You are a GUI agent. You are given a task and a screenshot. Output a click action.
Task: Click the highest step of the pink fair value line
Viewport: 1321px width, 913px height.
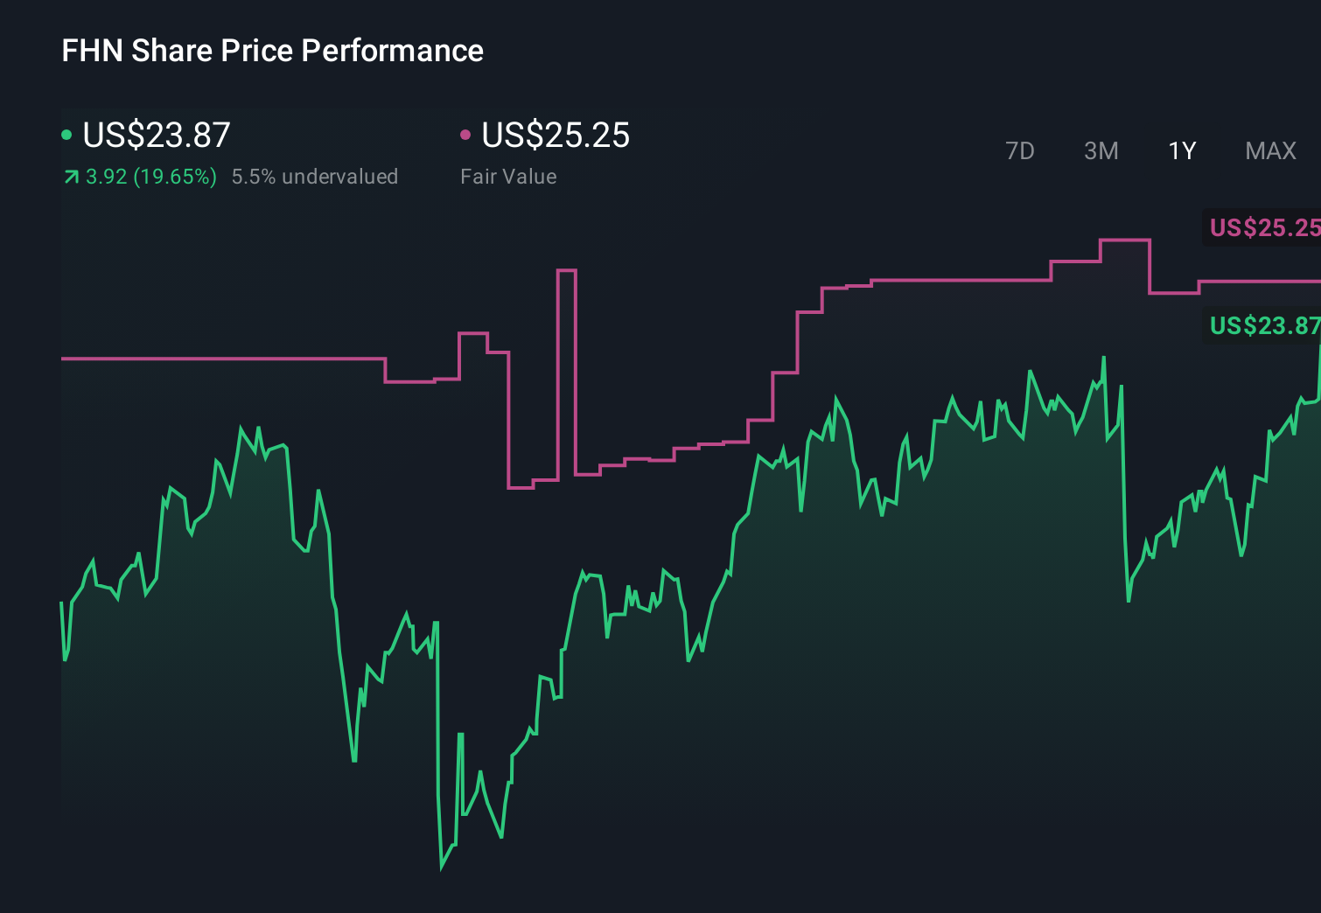(1124, 240)
